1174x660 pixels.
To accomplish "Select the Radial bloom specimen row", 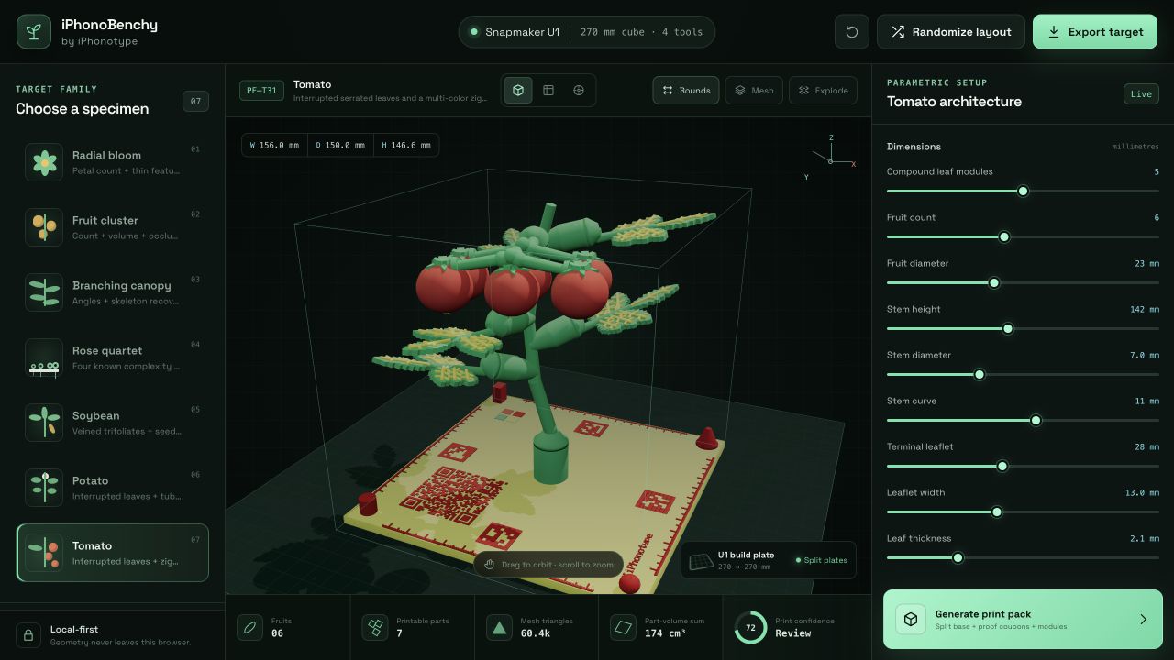I will coord(113,162).
